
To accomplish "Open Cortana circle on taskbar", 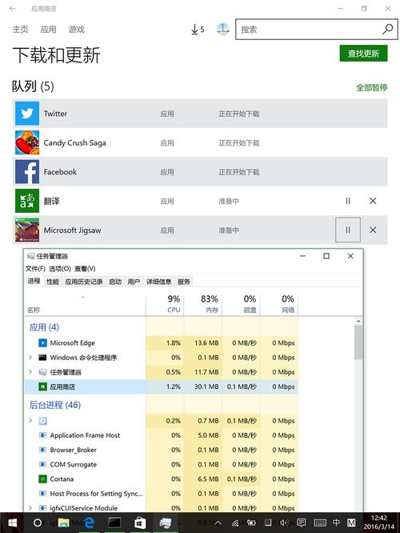I will tap(38, 523).
